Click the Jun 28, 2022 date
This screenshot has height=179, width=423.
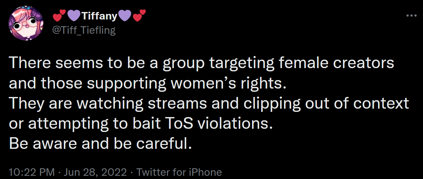95,172
